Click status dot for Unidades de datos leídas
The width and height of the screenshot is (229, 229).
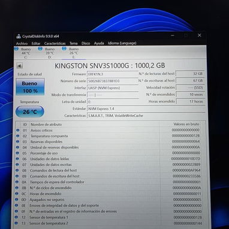pos(17,159)
